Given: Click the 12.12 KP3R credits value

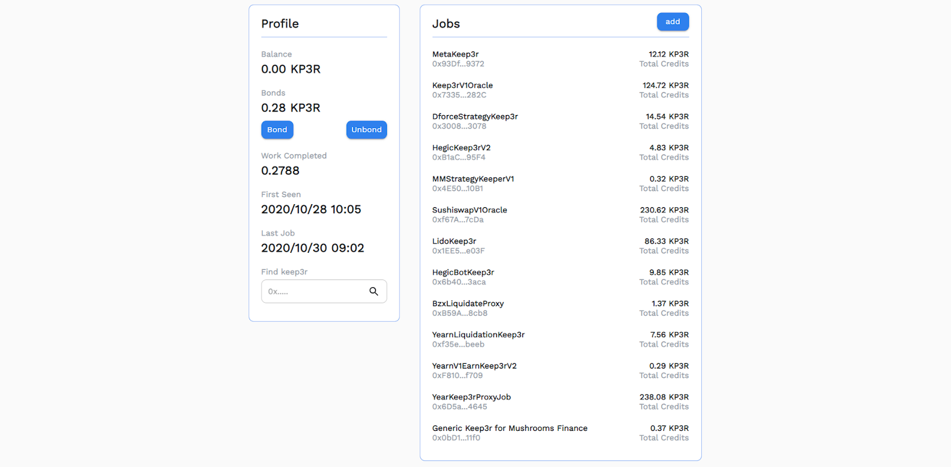Looking at the screenshot, I should click(x=669, y=54).
